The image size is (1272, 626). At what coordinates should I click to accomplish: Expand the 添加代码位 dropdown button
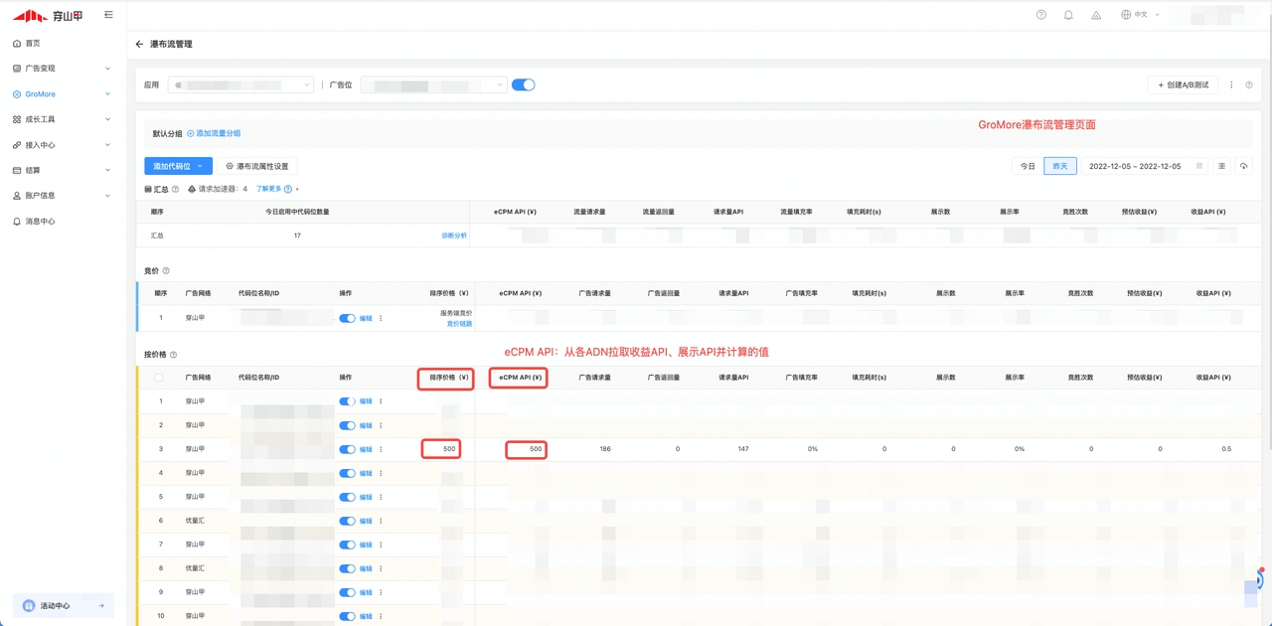[x=179, y=166]
